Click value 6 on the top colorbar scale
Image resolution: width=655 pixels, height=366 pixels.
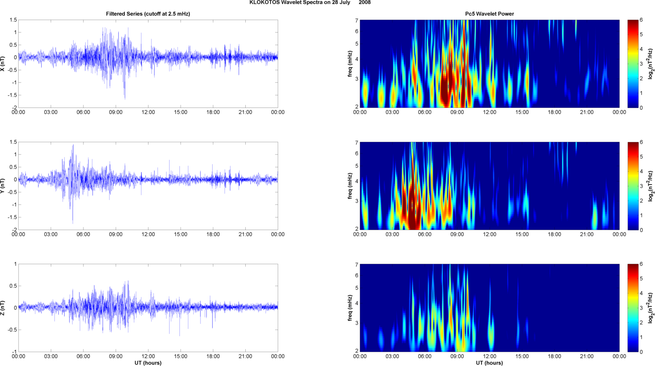point(641,20)
